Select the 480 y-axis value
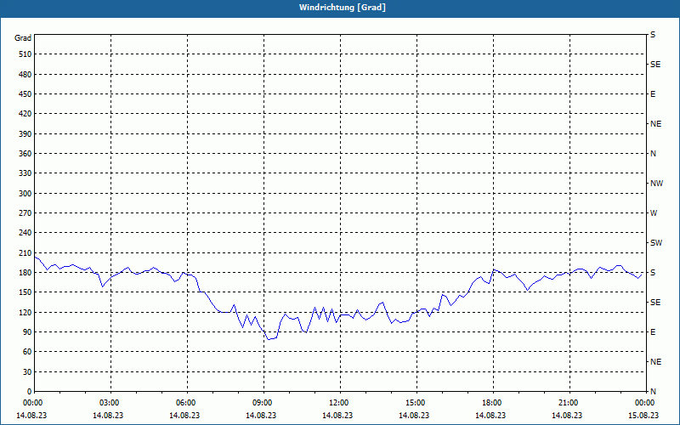This screenshot has width=680, height=425. 25,75
